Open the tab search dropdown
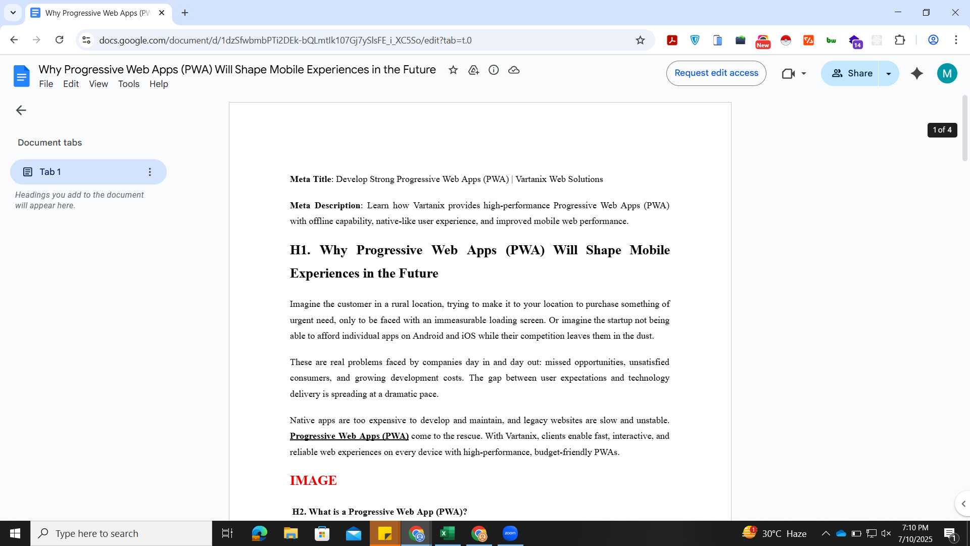The width and height of the screenshot is (970, 546). pyautogui.click(x=13, y=13)
